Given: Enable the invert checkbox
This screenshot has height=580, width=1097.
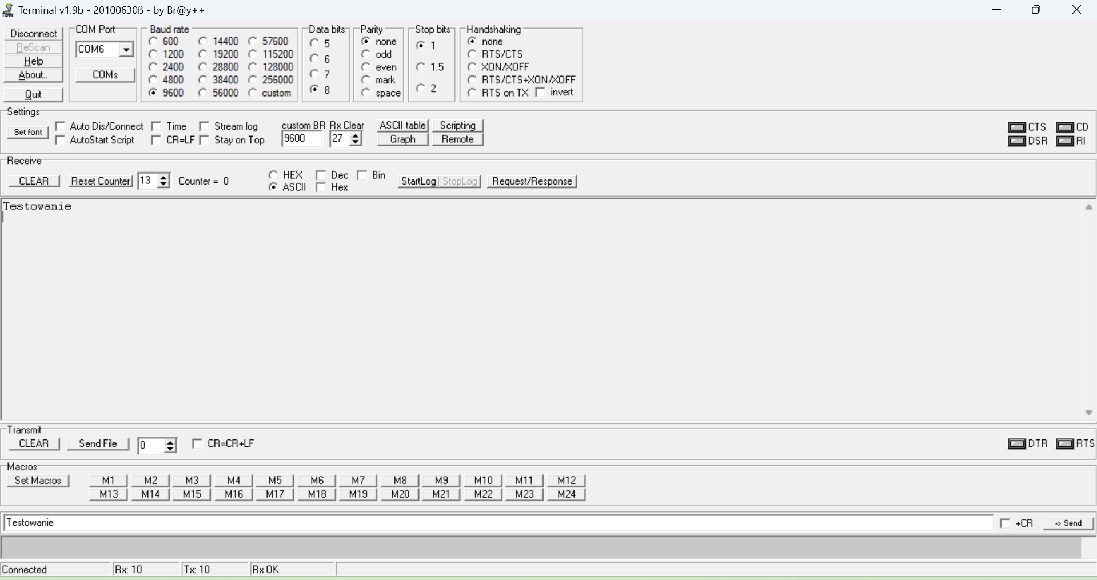Looking at the screenshot, I should point(541,93).
